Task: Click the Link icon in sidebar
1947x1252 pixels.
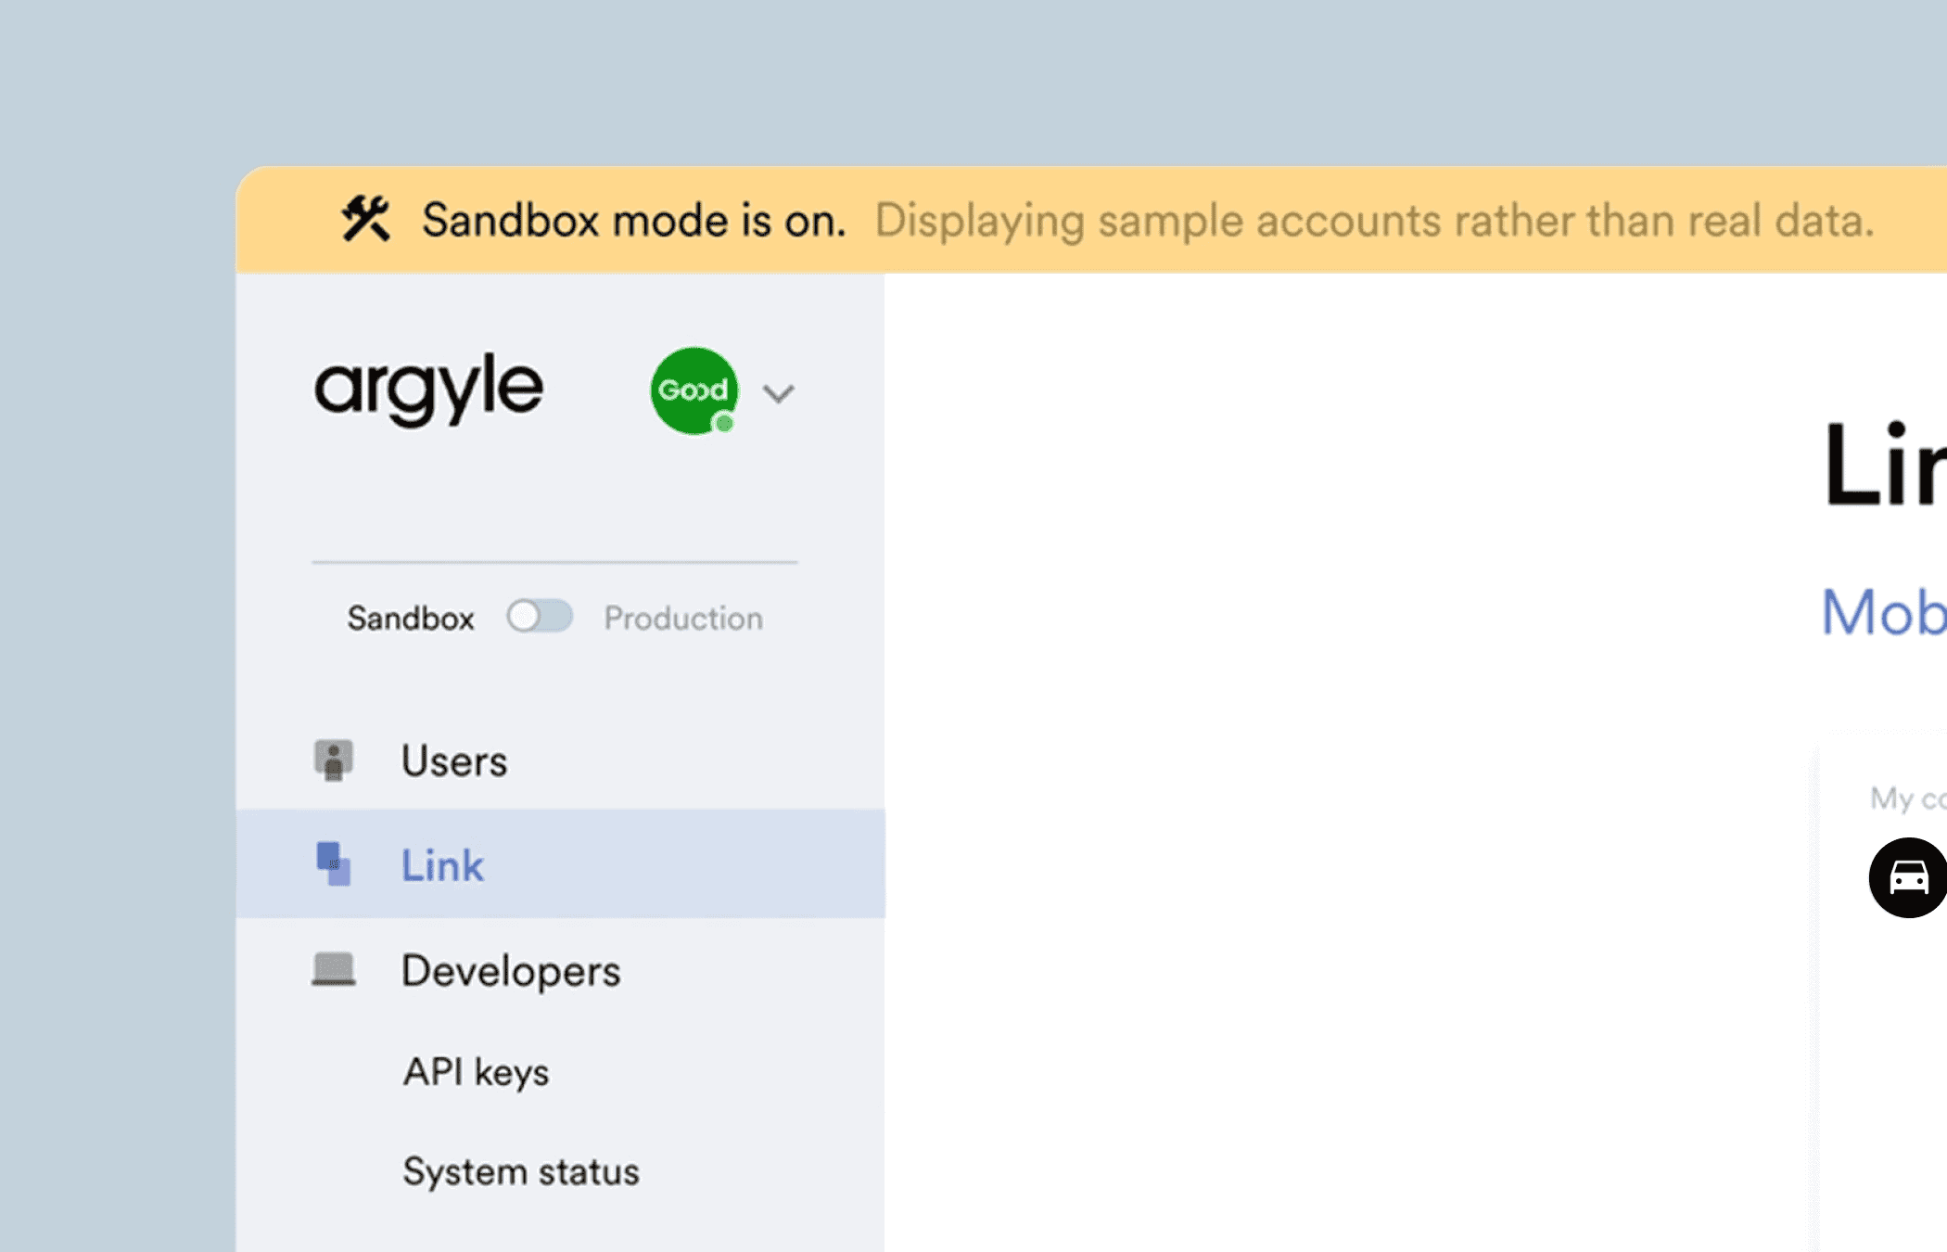Action: point(333,864)
